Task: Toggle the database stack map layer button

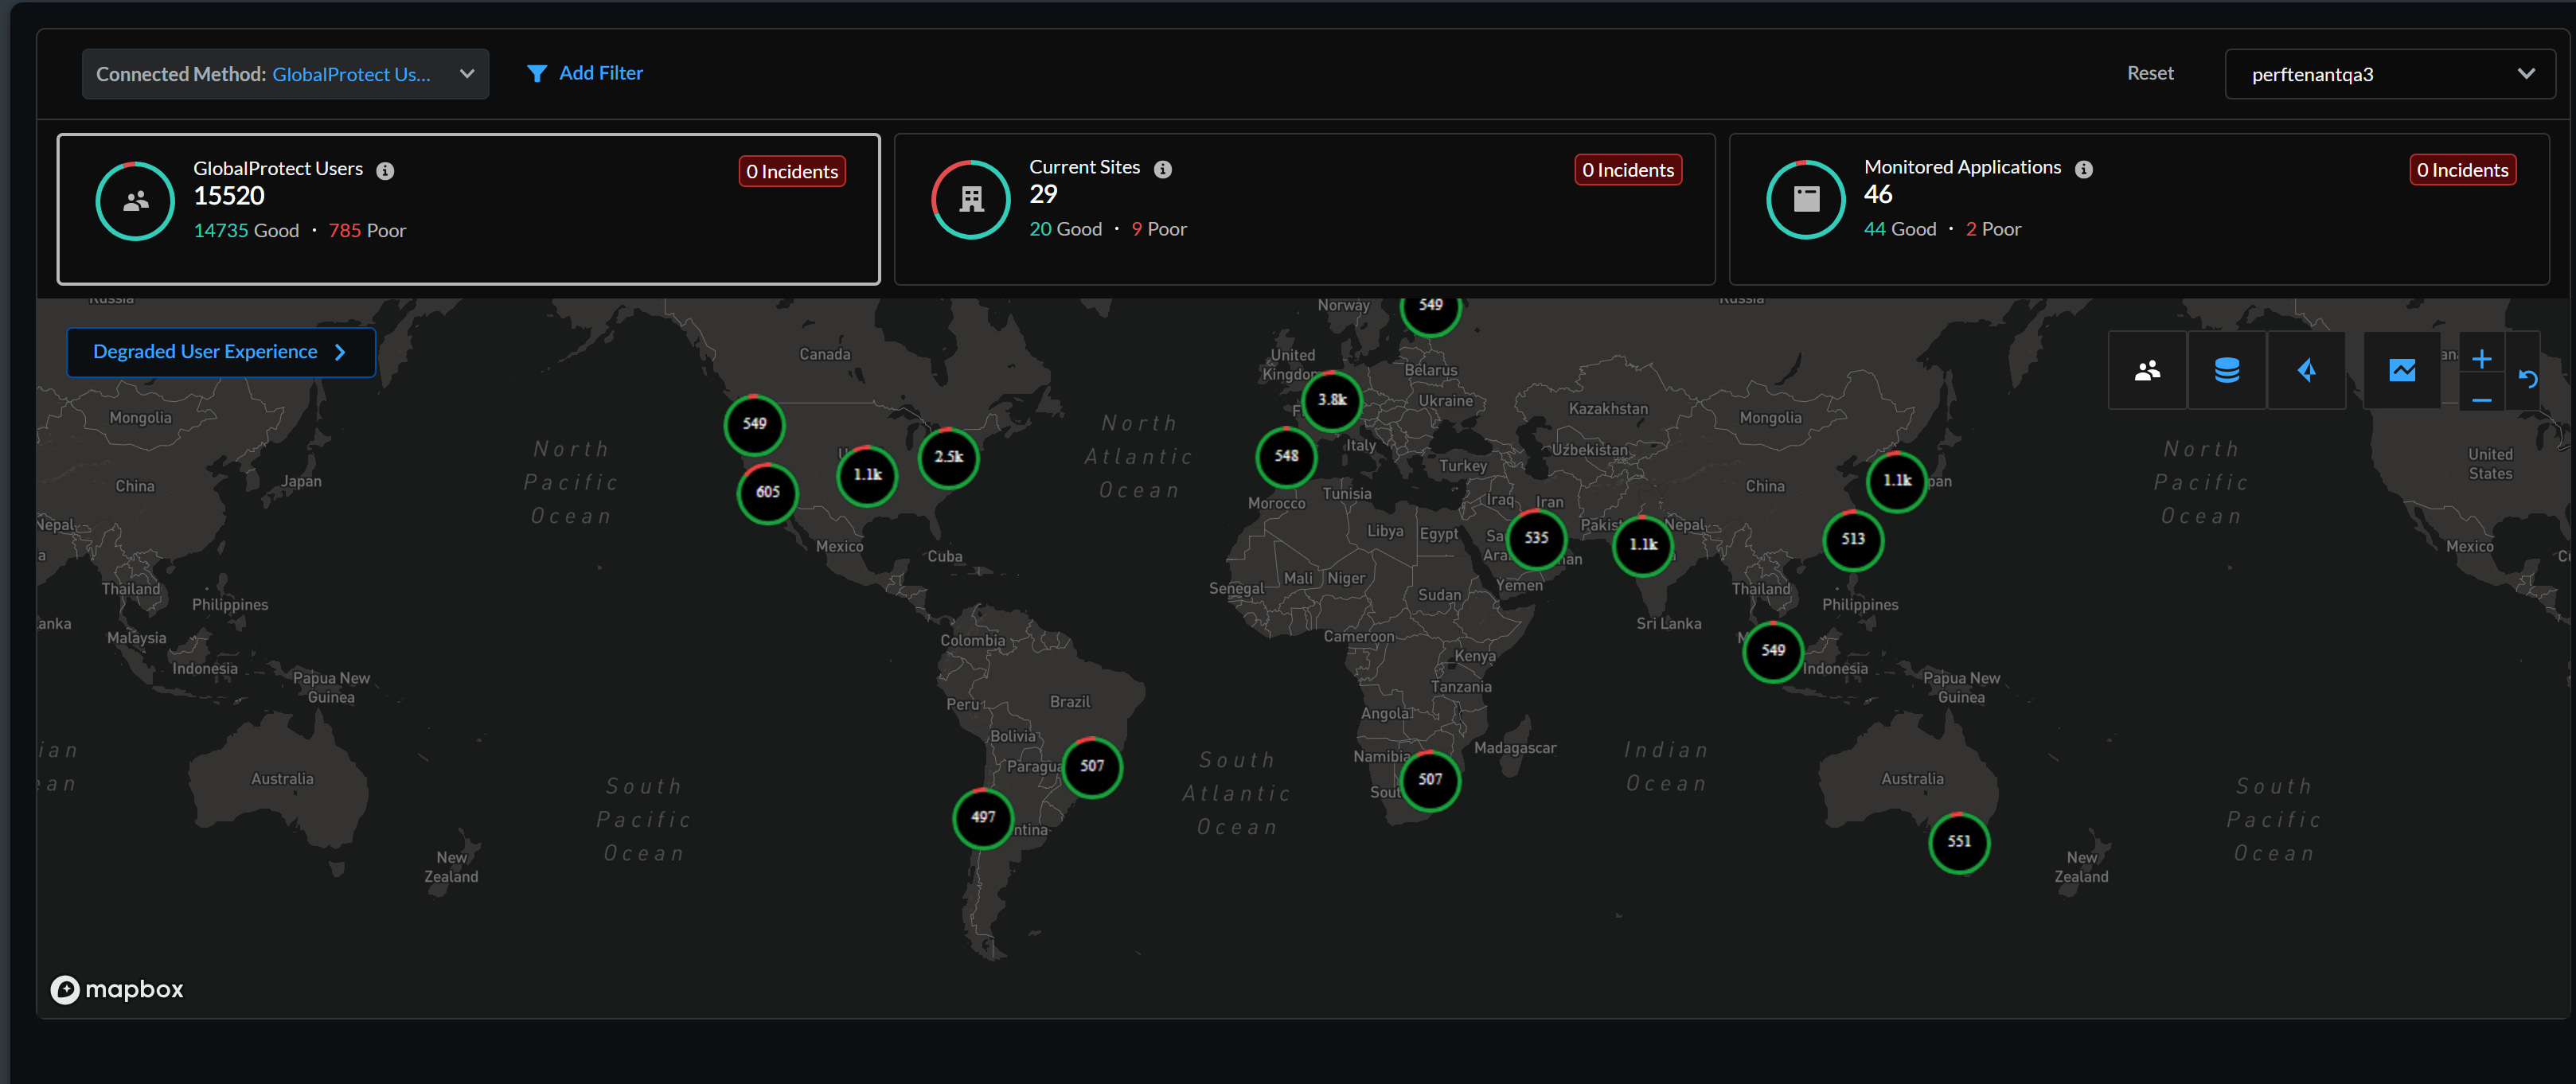Action: (2226, 371)
